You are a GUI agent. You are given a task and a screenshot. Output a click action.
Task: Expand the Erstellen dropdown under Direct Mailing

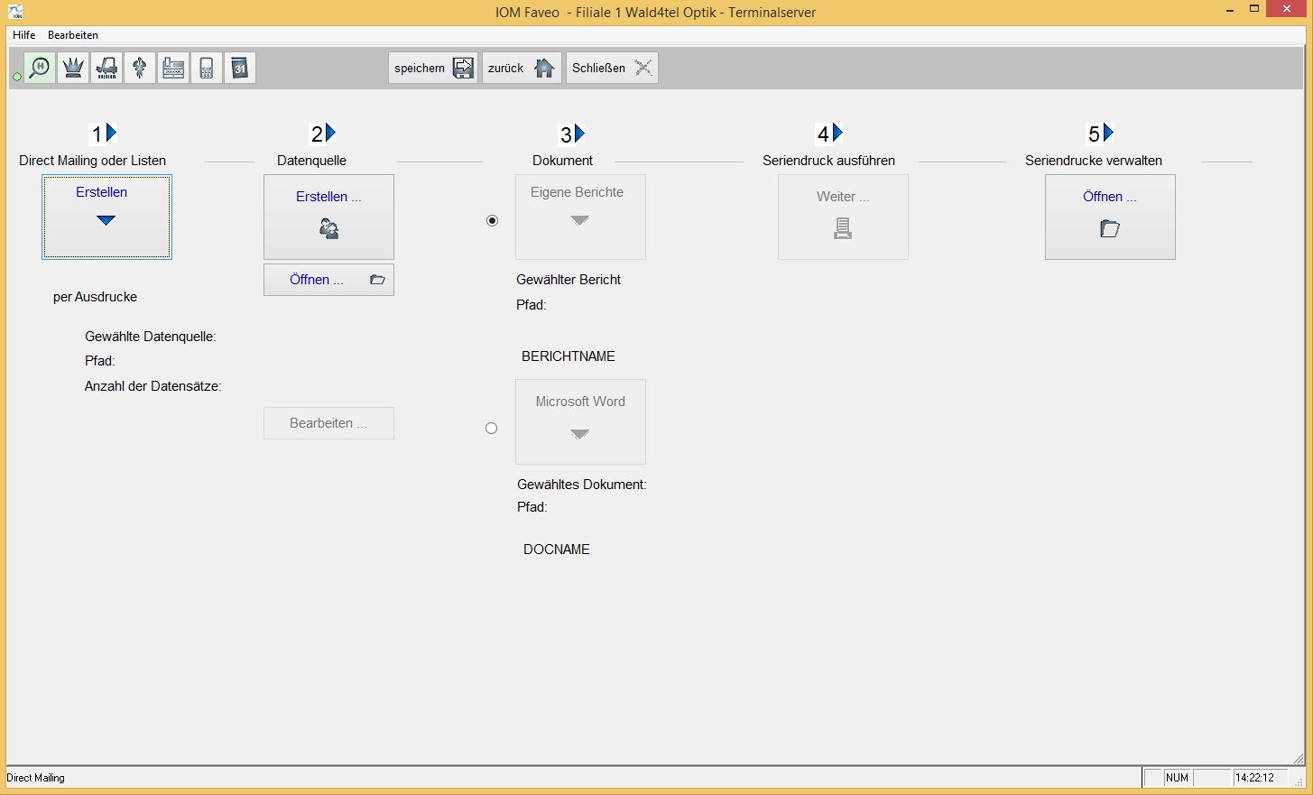(106, 217)
